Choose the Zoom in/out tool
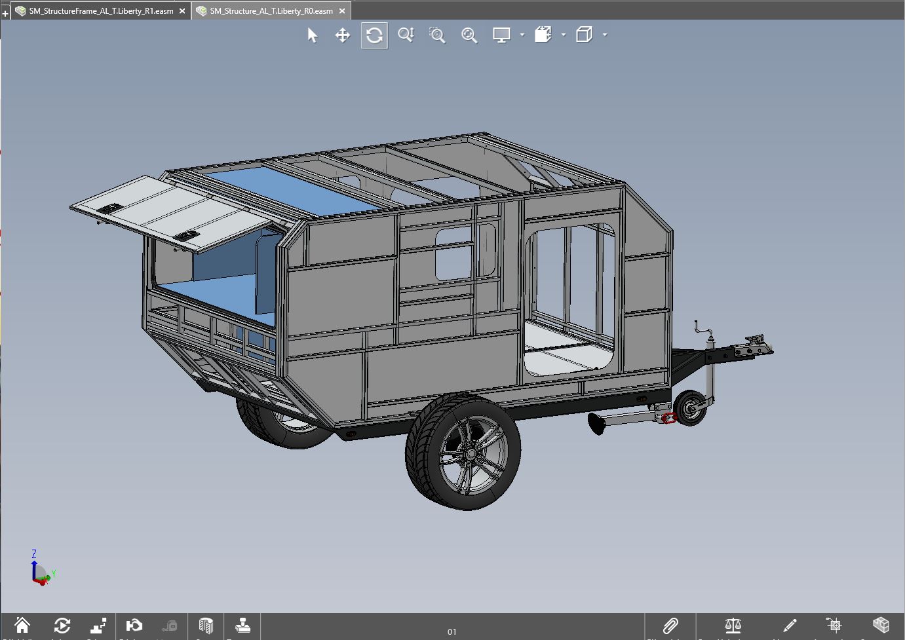905x640 pixels. click(406, 35)
